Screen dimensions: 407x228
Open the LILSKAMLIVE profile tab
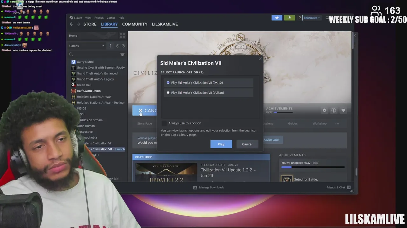click(165, 24)
